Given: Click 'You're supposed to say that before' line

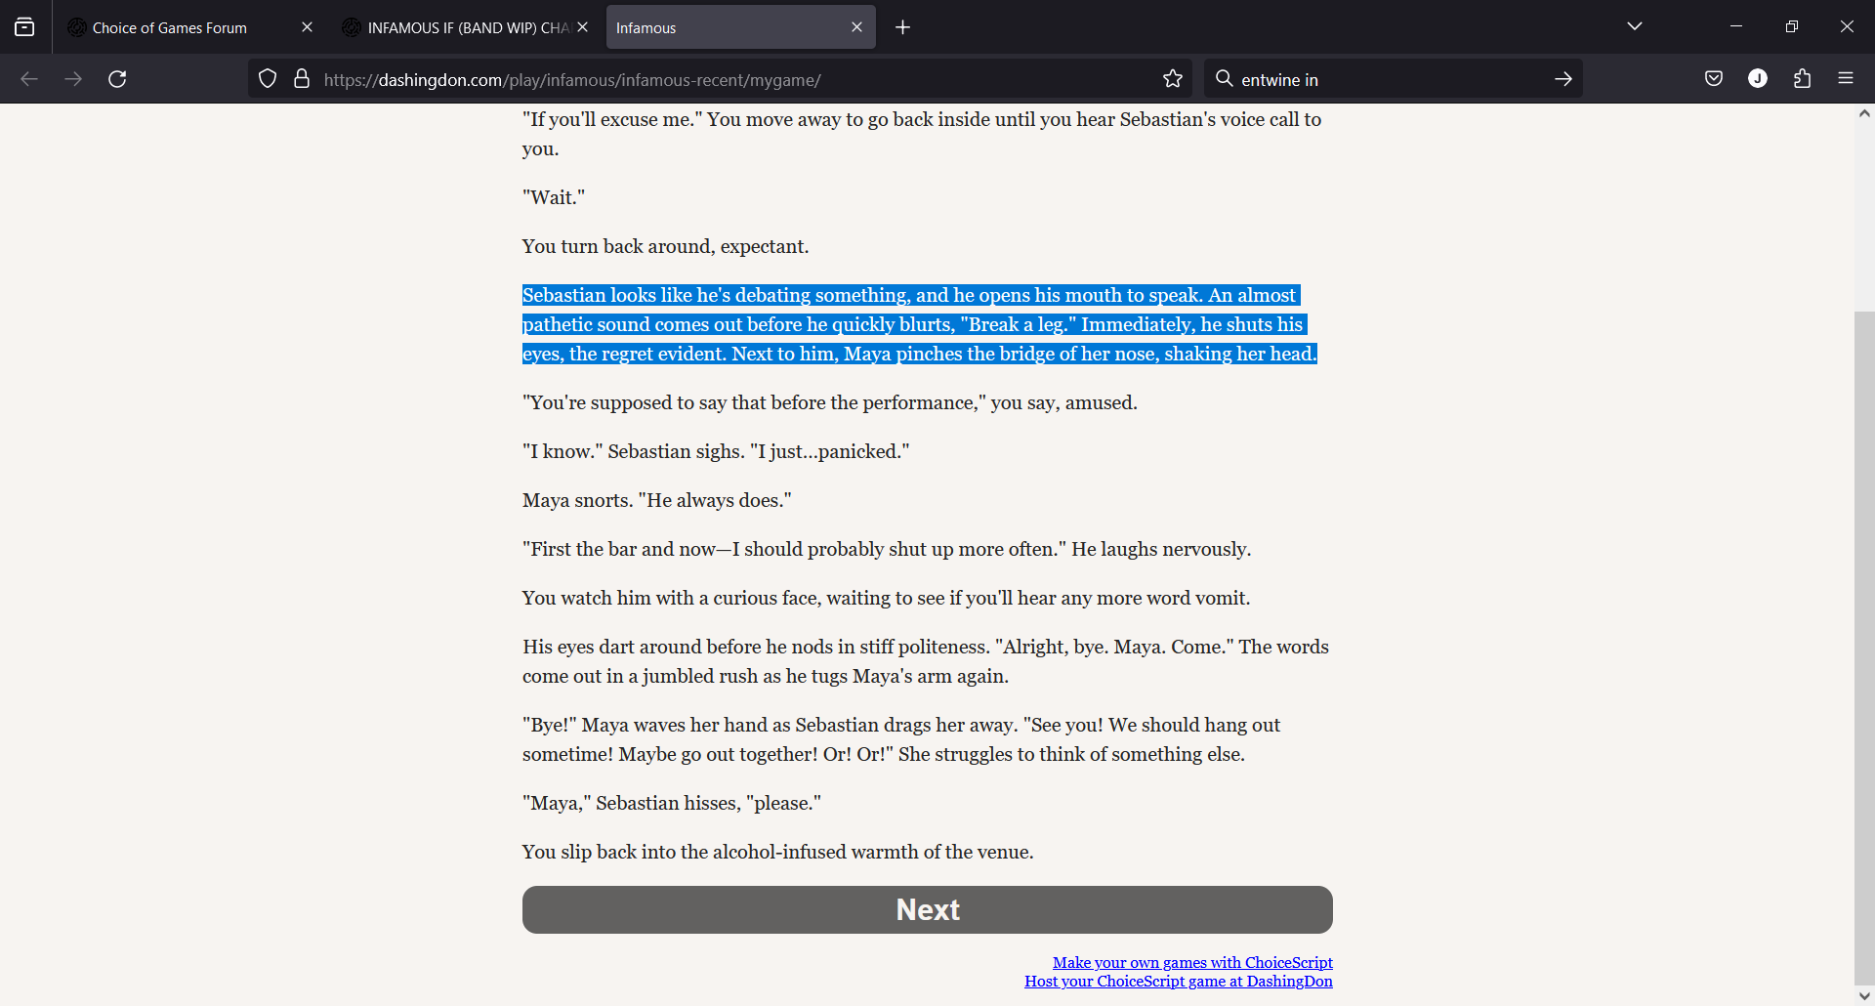Looking at the screenshot, I should tap(830, 402).
